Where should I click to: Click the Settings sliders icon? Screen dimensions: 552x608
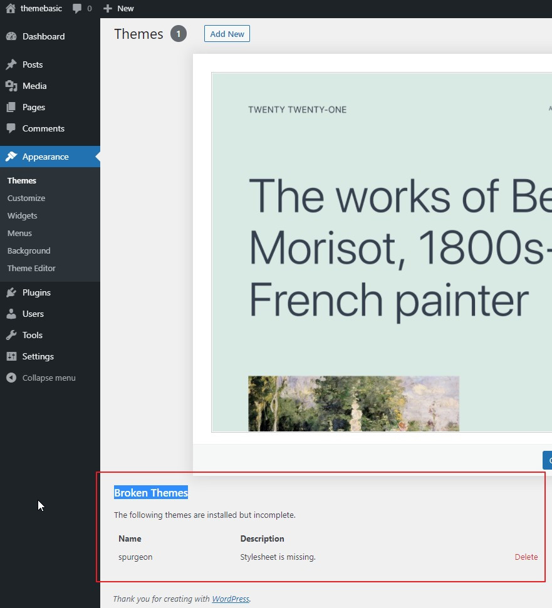[x=11, y=356]
